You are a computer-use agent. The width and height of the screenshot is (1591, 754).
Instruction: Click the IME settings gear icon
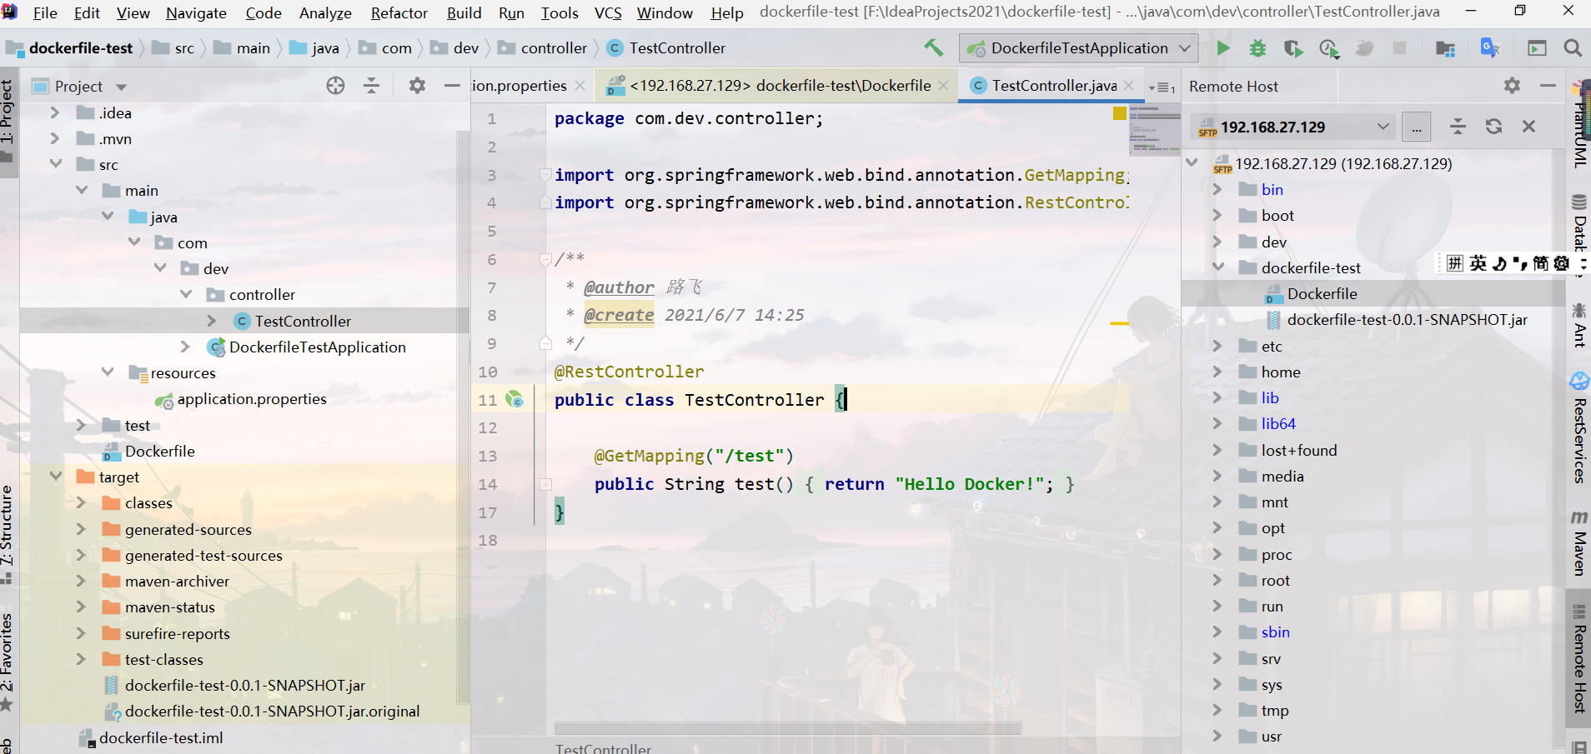pyautogui.click(x=1562, y=263)
